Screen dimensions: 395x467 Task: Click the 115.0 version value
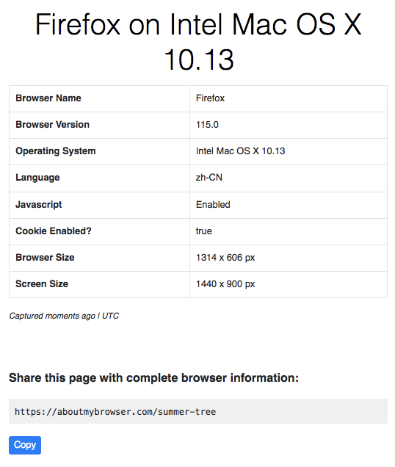[207, 125]
